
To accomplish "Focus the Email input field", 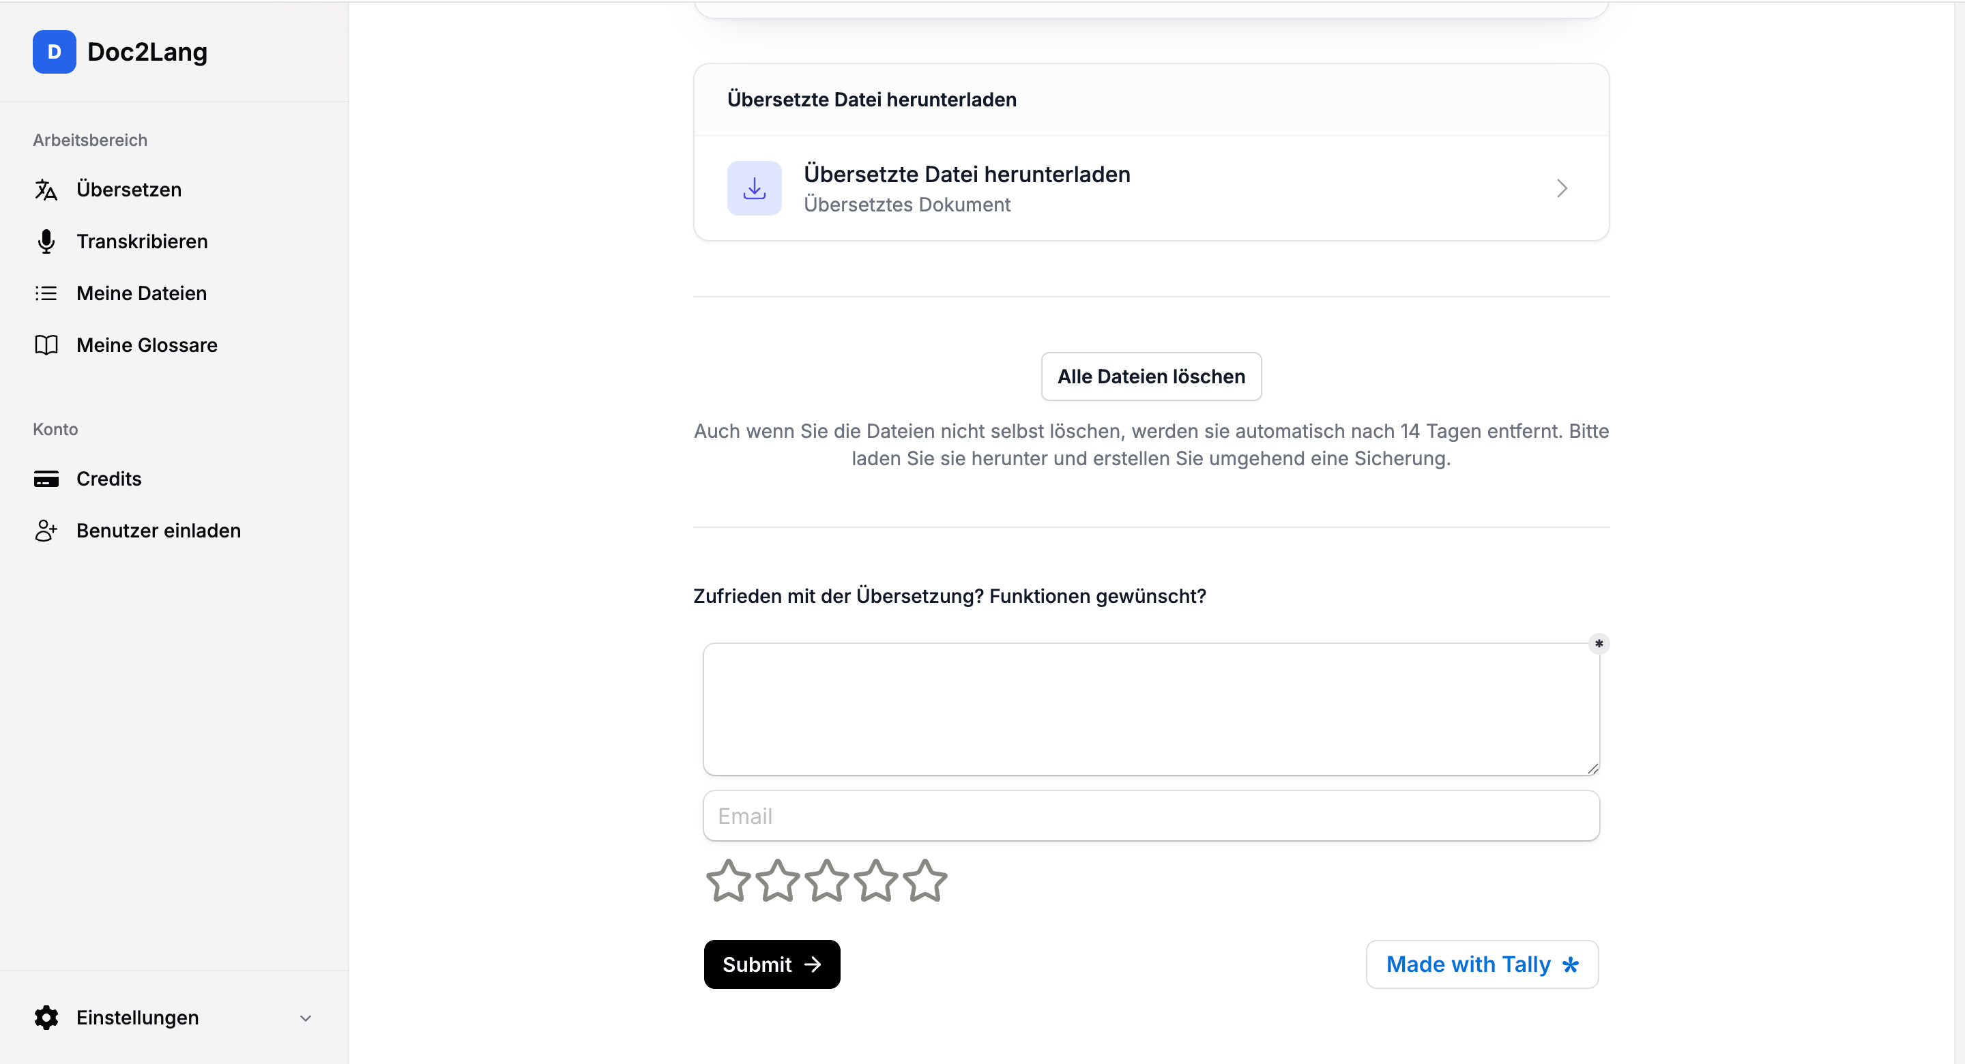I will 1150,816.
